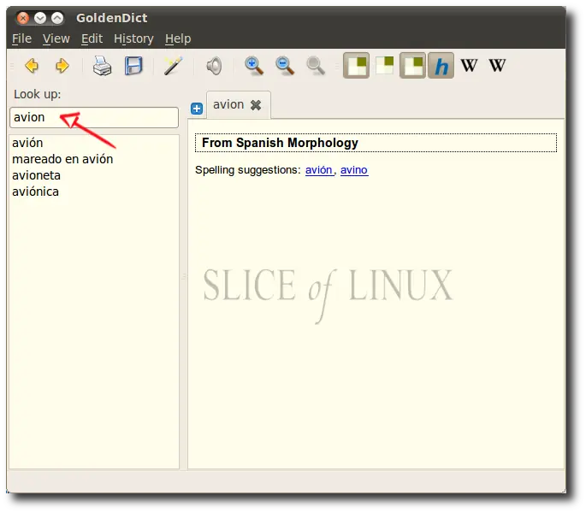Follow the avino spelling suggestion link
Image resolution: width=586 pixels, height=513 pixels.
pyautogui.click(x=354, y=170)
